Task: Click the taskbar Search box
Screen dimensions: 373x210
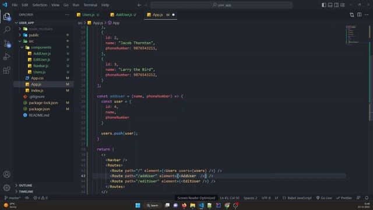Action: pos(153,205)
